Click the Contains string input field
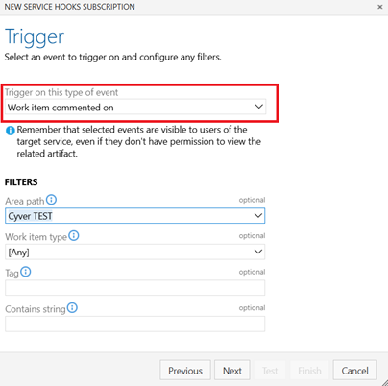Viewport: 388px width, 386px height. click(135, 324)
